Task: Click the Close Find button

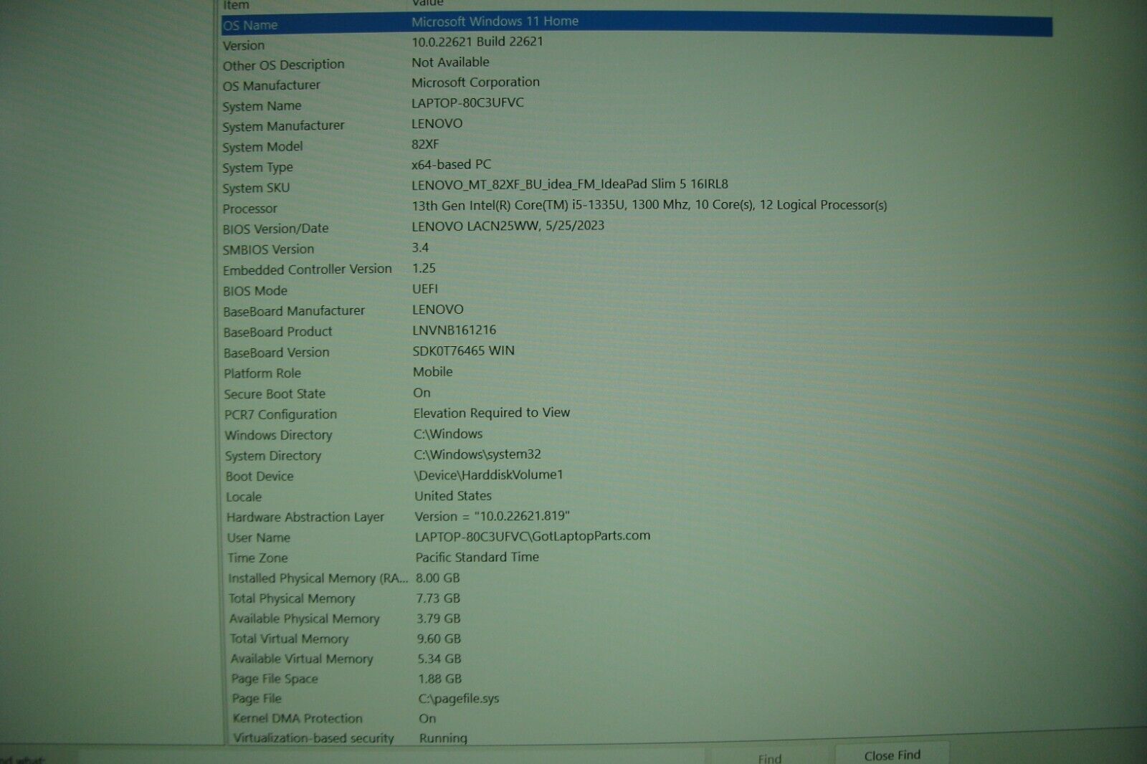Action: 892,755
